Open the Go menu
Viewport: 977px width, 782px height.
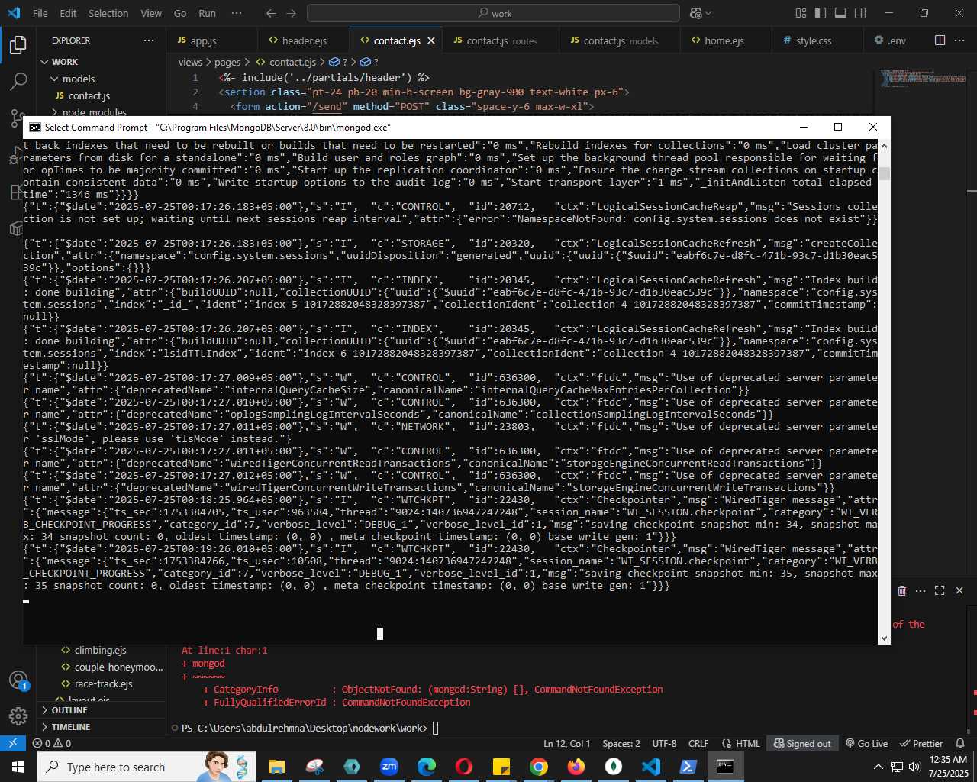point(180,13)
